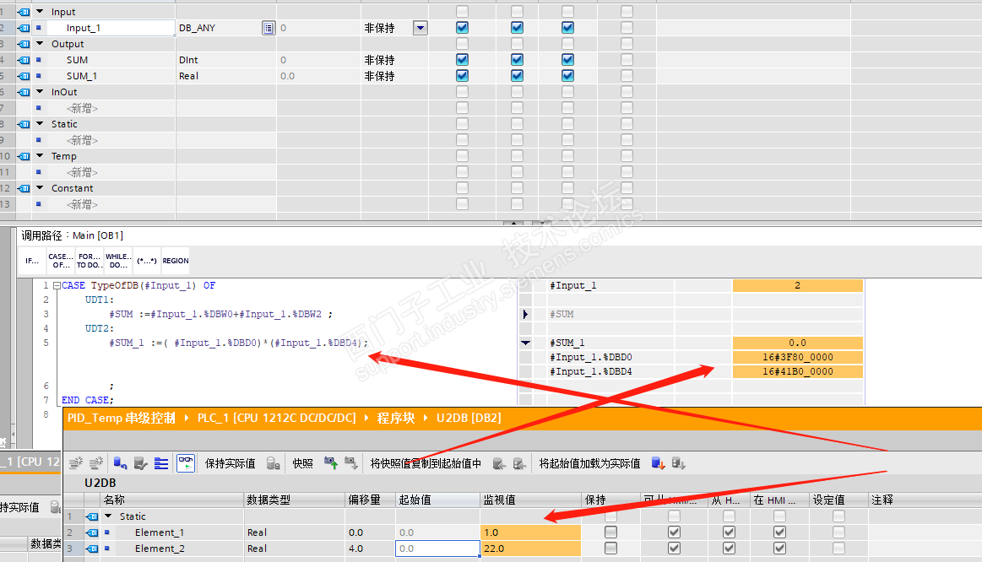This screenshot has height=562, width=982.
Task: Click the snapshot camera icon with green arrow
Action: point(331,463)
